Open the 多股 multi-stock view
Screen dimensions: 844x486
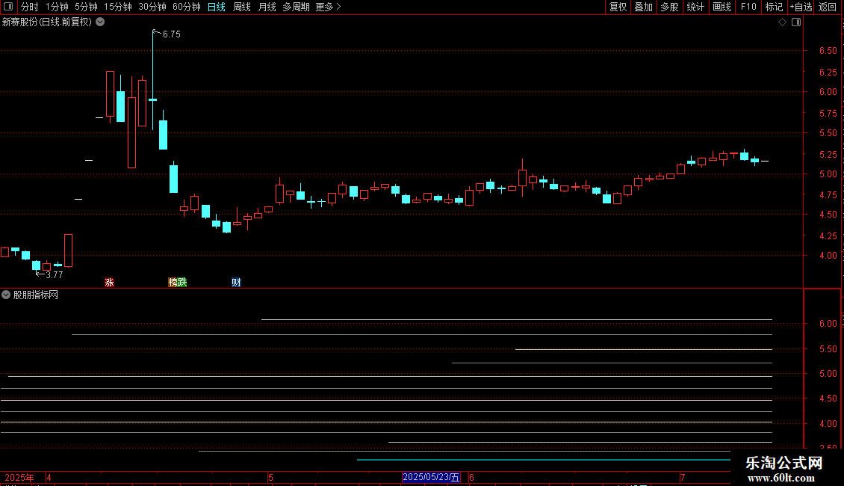669,7
